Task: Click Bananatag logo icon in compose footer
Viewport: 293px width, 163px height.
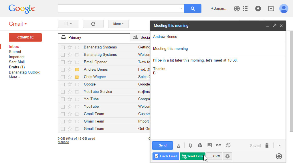Action: pyautogui.click(x=279, y=156)
